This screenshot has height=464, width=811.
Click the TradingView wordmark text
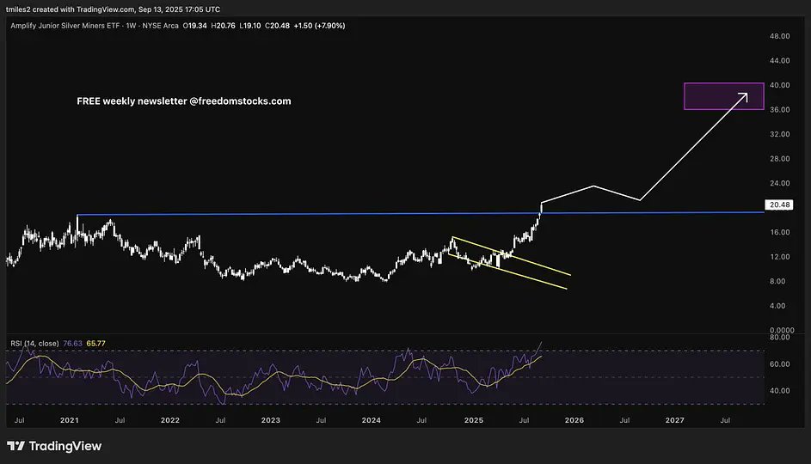pos(65,446)
